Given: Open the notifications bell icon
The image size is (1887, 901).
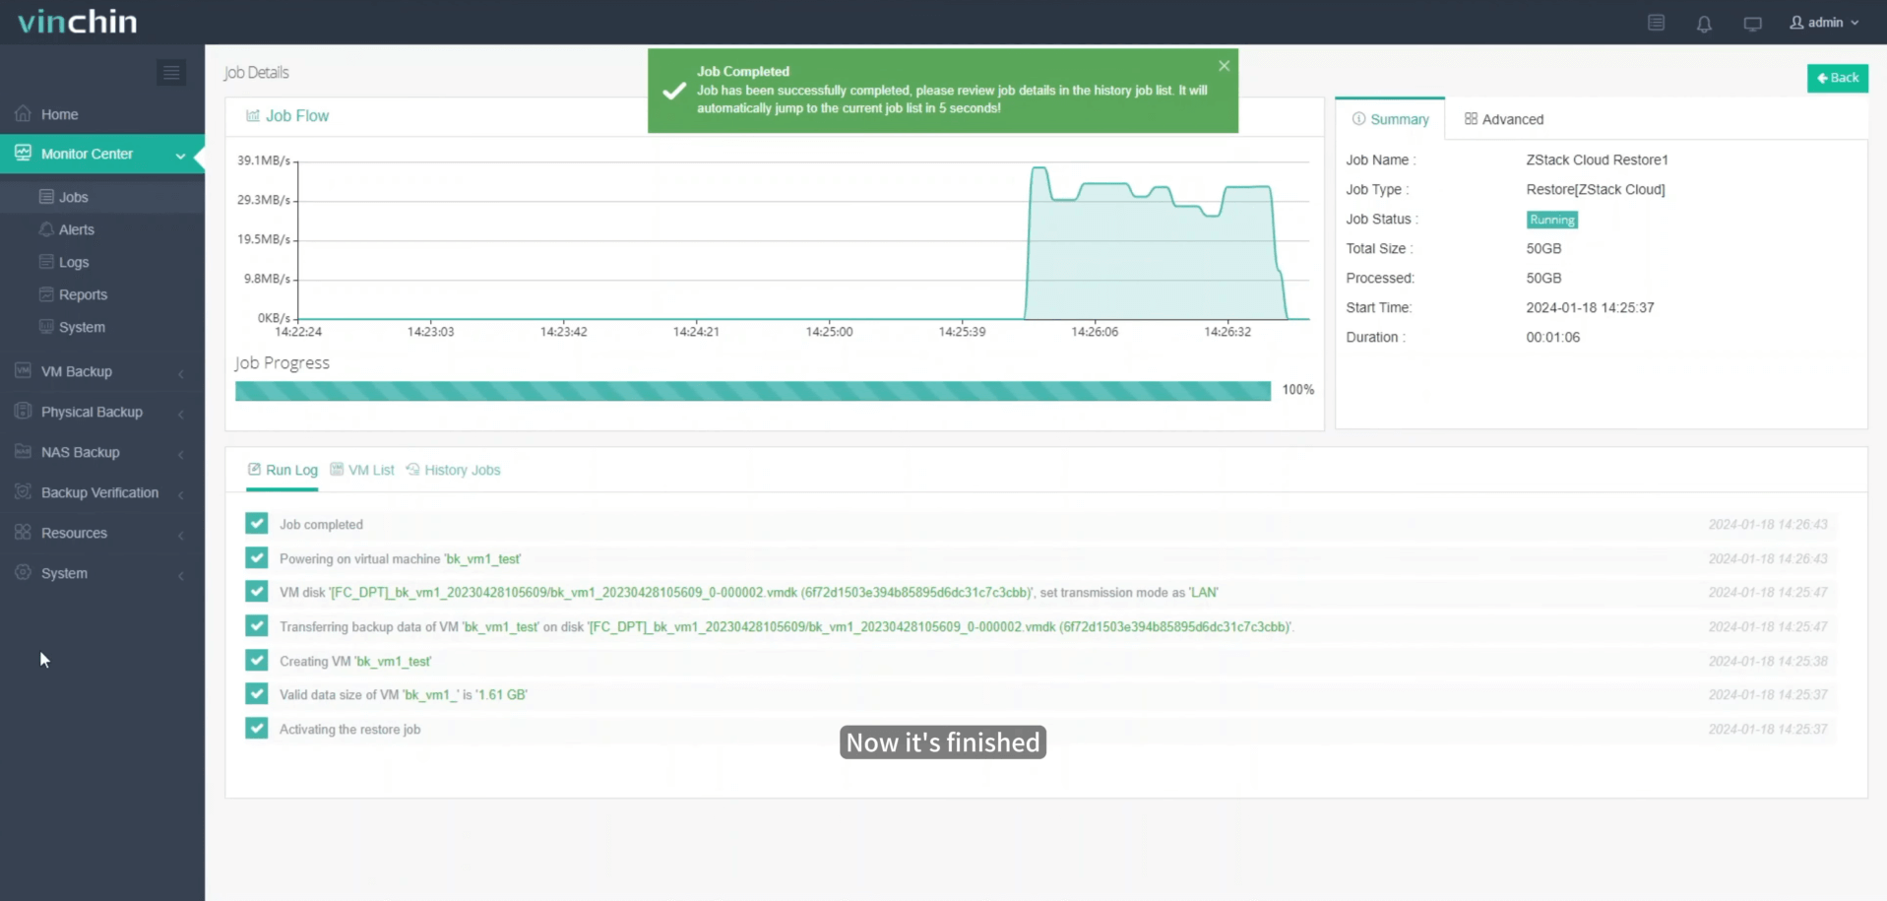Looking at the screenshot, I should pyautogui.click(x=1704, y=23).
